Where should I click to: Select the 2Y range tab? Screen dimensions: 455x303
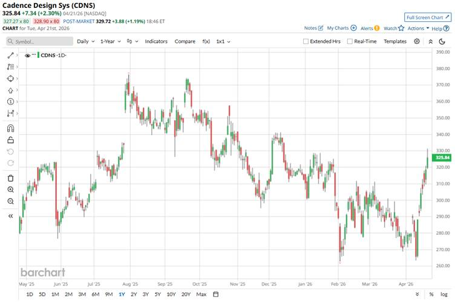[134, 295]
